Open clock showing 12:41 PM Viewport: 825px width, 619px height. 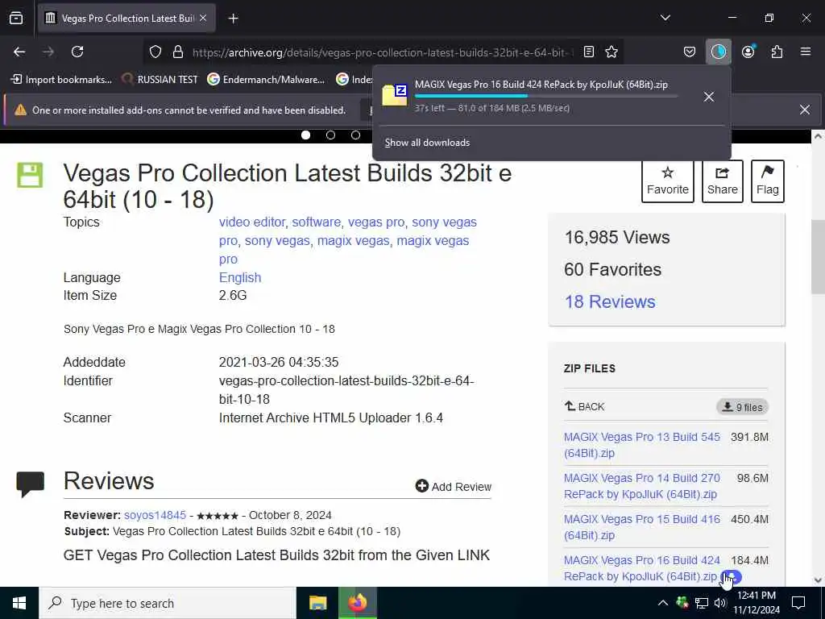[x=757, y=603]
